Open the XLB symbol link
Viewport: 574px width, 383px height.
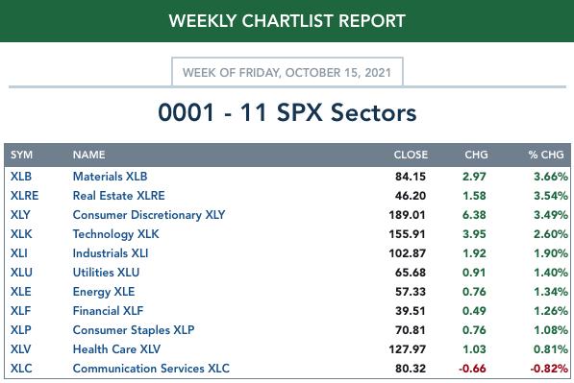coord(21,177)
